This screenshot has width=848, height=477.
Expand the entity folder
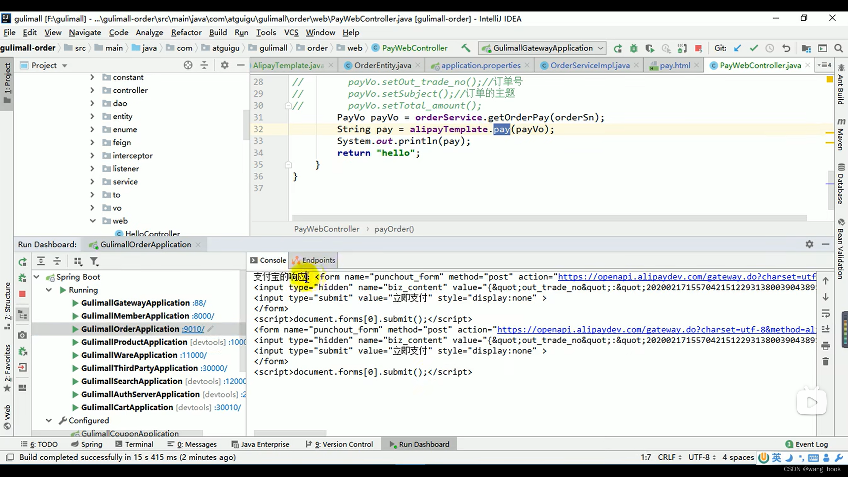[x=92, y=116]
